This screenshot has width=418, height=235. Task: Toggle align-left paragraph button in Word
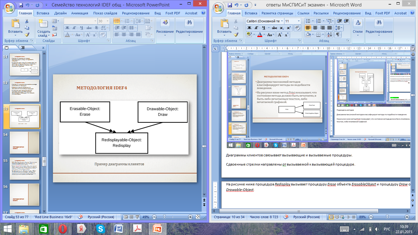click(x=308, y=28)
